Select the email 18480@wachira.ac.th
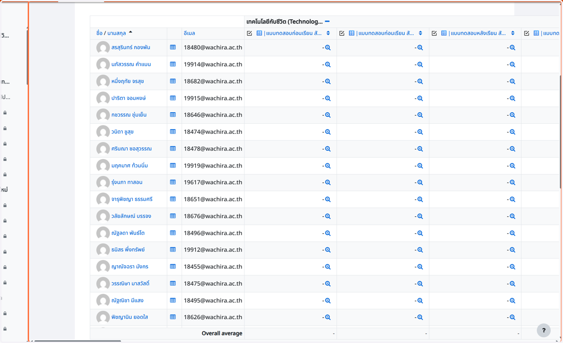 [213, 48]
